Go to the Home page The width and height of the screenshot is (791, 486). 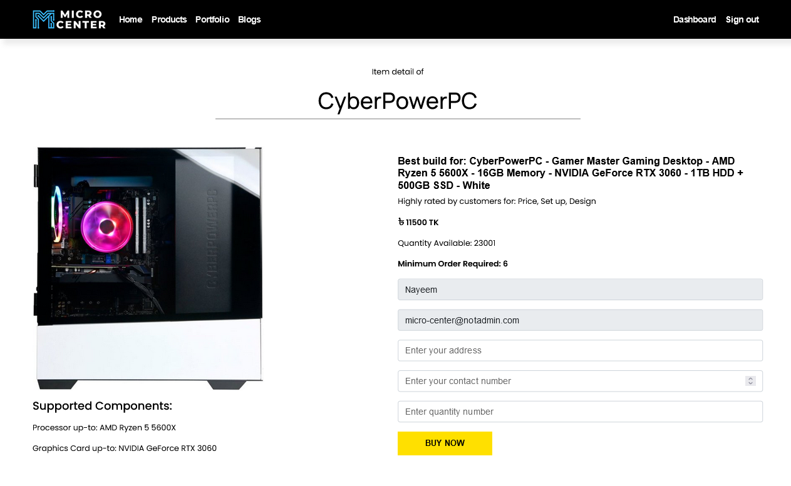tap(130, 19)
